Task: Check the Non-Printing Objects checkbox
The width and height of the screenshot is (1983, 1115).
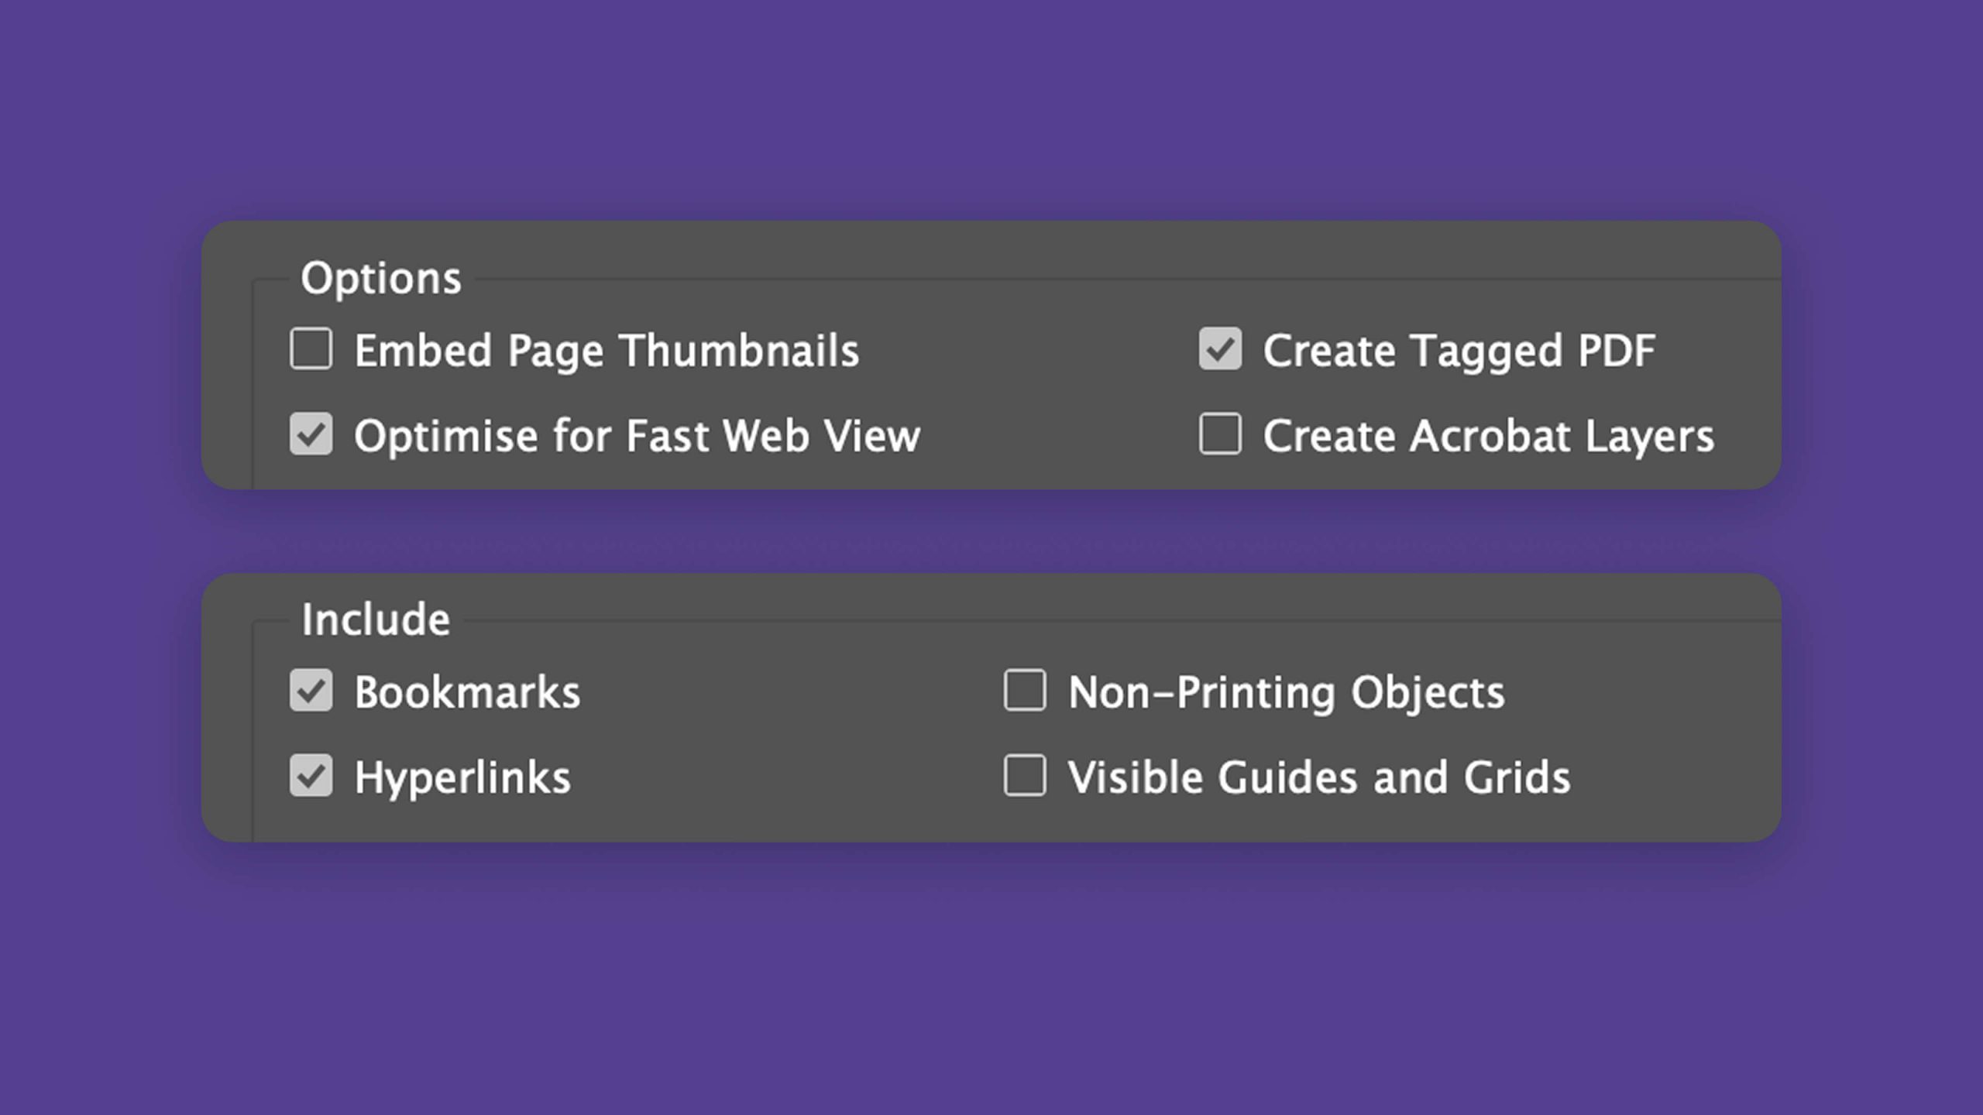Action: coord(1025,691)
